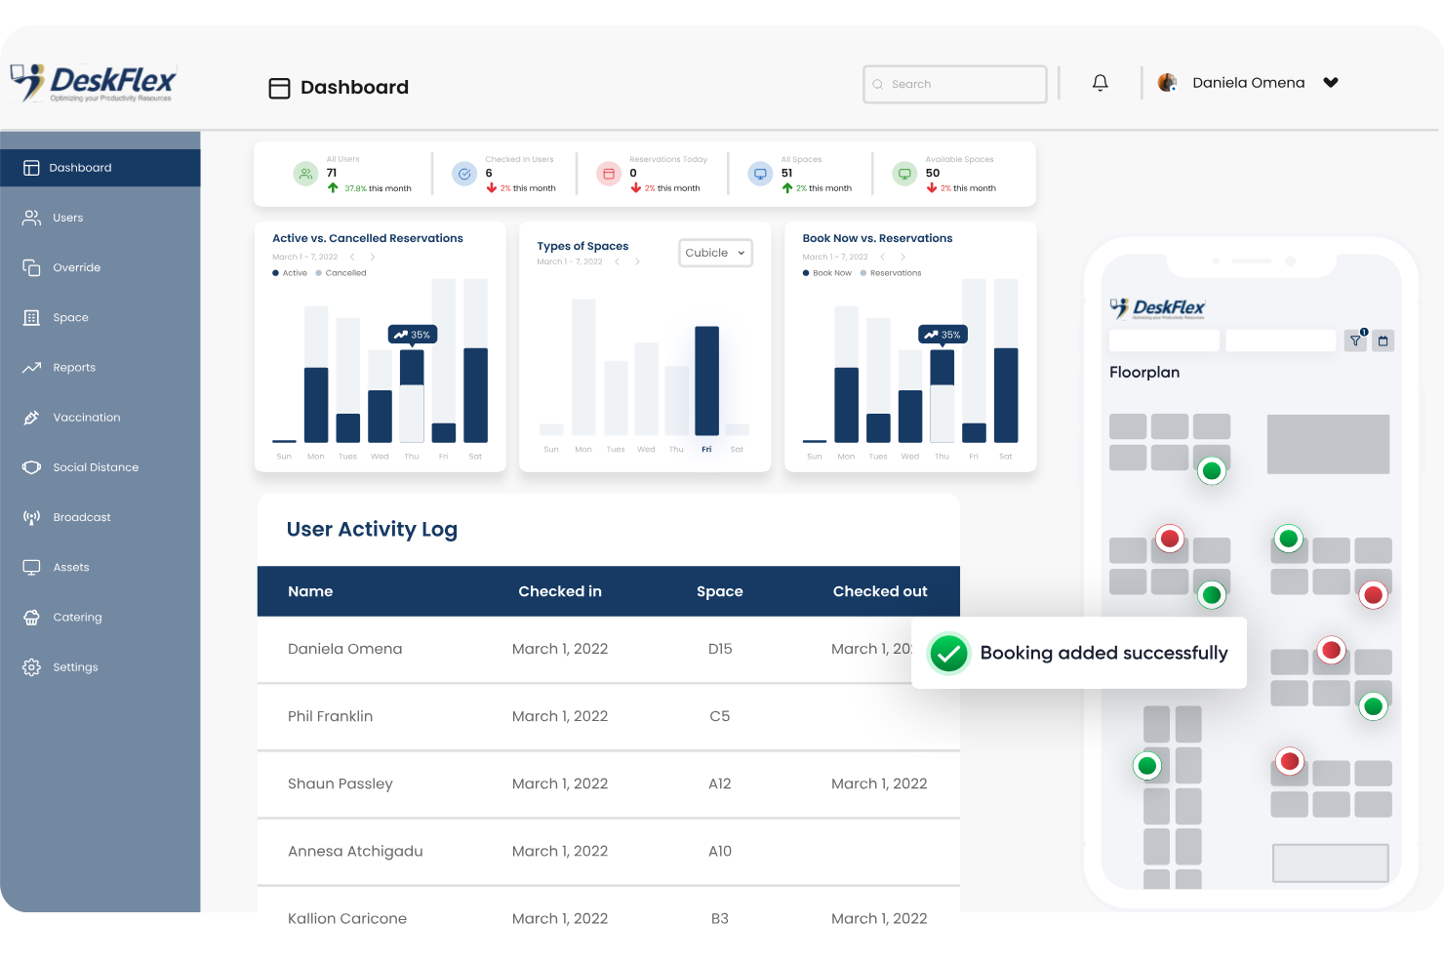Go to next week in Book Now vs. Reservations chart
Screen dimensions: 1444x963
click(903, 258)
